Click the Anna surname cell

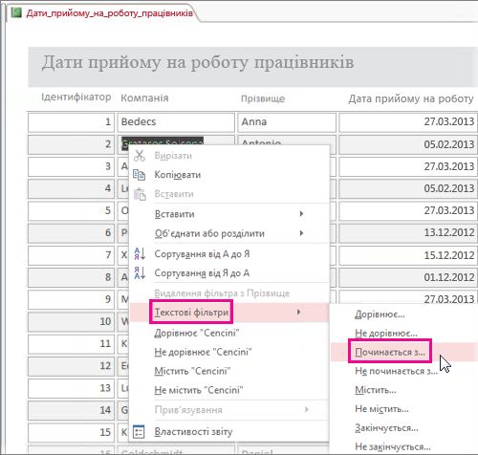(287, 122)
